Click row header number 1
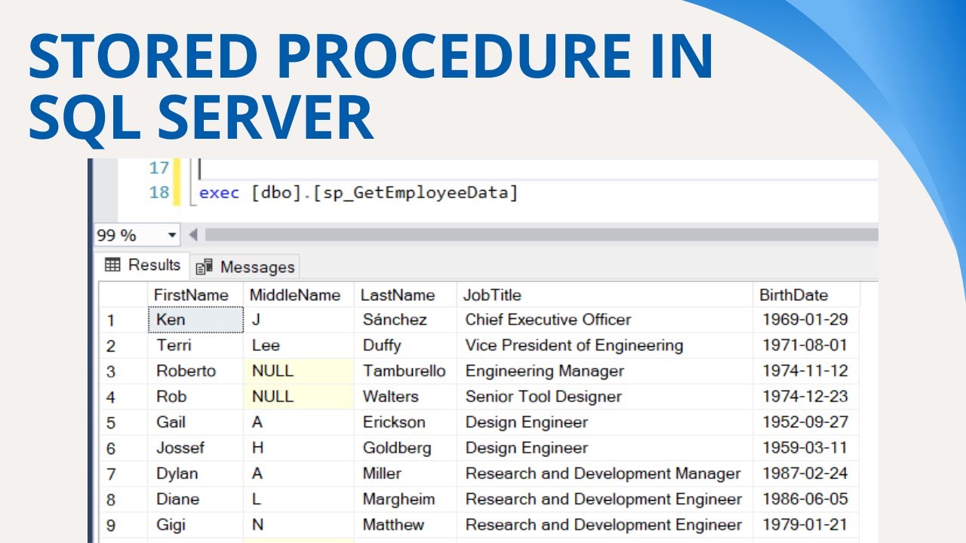966x543 pixels. point(123,320)
